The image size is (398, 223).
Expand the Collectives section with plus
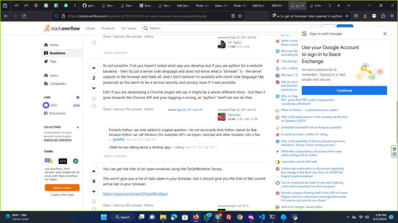point(78,127)
